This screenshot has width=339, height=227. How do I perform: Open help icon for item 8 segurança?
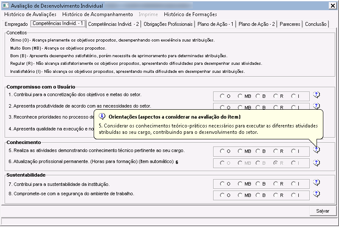[x=317, y=194]
